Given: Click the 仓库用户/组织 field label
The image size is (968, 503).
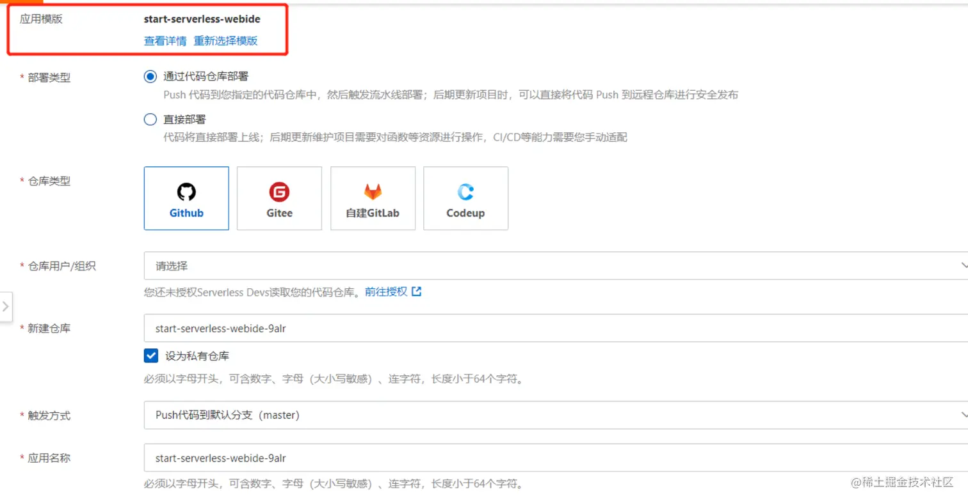Looking at the screenshot, I should [x=61, y=266].
